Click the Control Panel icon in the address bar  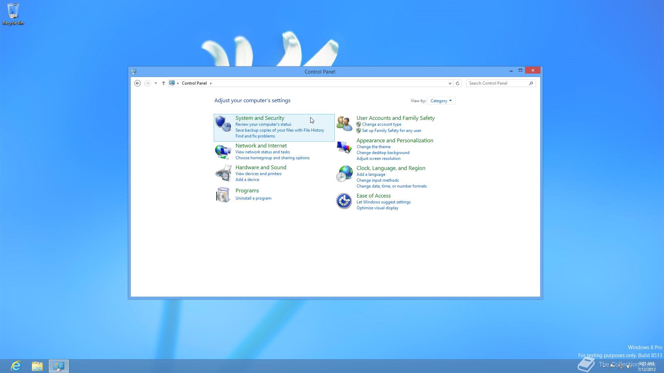(x=172, y=83)
